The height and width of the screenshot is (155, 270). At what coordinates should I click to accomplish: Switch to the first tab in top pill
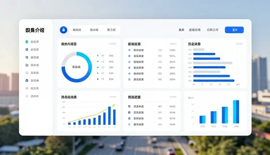click(x=77, y=30)
